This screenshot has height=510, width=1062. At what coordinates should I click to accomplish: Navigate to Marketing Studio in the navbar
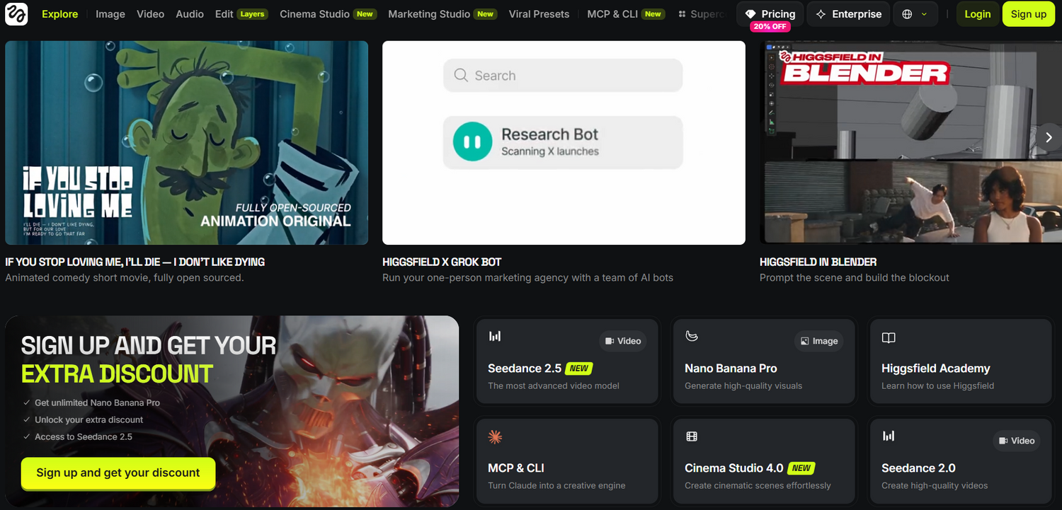tap(442, 14)
